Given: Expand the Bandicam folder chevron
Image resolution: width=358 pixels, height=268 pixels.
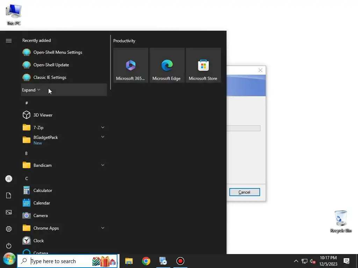Looking at the screenshot, I should click(103, 165).
